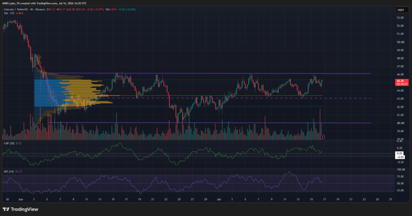Click the TradingView logo at bottom left
This screenshot has height=216, width=412.
coord(21,209)
